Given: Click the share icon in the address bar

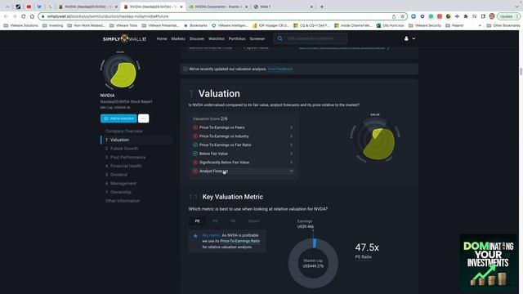Looking at the screenshot, I should point(394,16).
